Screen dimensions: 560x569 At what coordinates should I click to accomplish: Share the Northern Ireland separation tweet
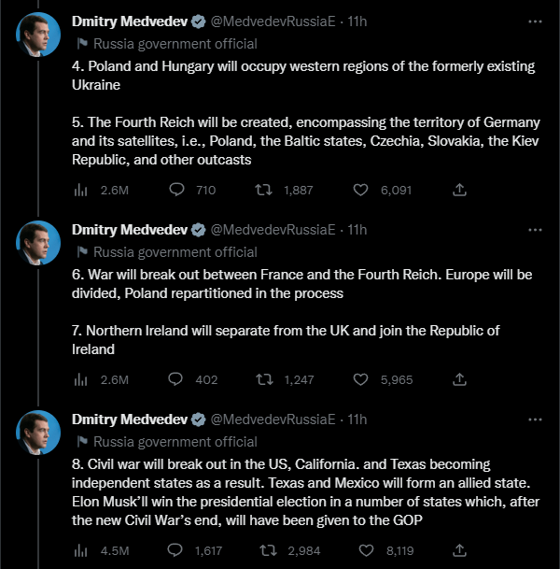[459, 379]
